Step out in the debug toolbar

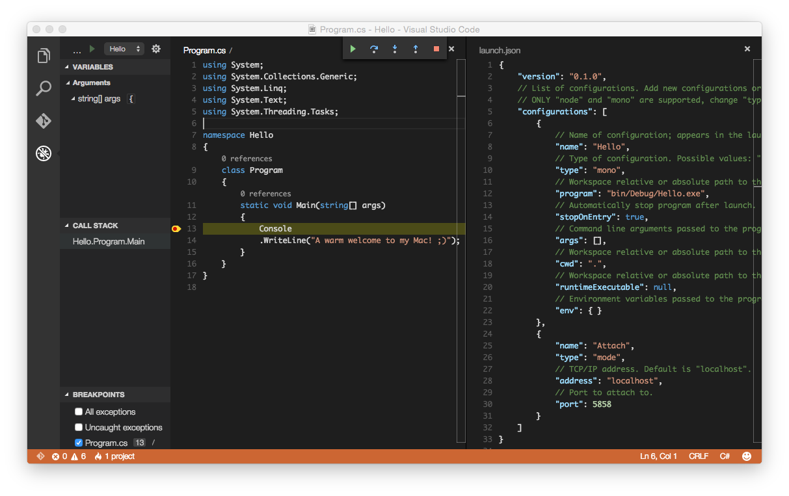416,49
